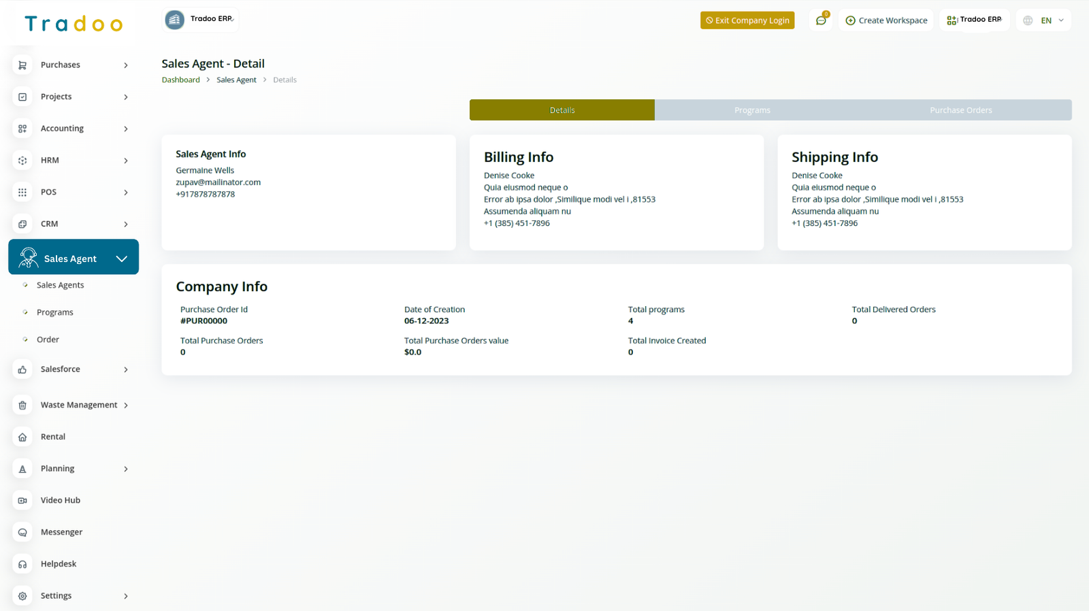Viewport: 1089px width, 611px height.
Task: Click the Rental house icon
Action: (x=22, y=437)
